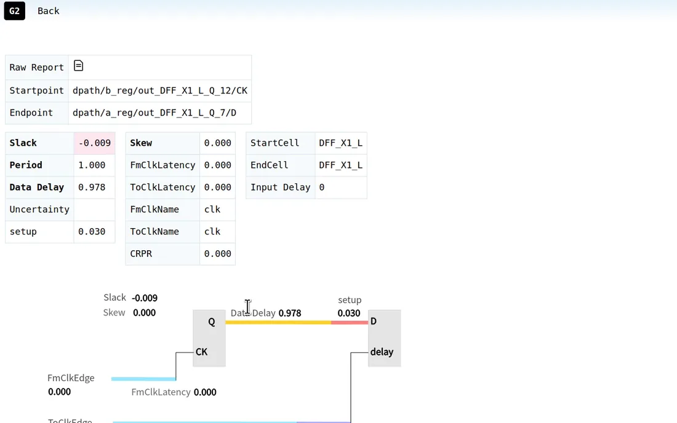Click the Endpoint label cell
This screenshot has height=423, width=677.
[37, 113]
